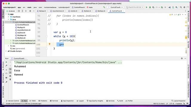This screenshot has height=107, width=191.
Task: Open the Pixel 6 Pro API 28 device dropdown
Action: (135, 7)
